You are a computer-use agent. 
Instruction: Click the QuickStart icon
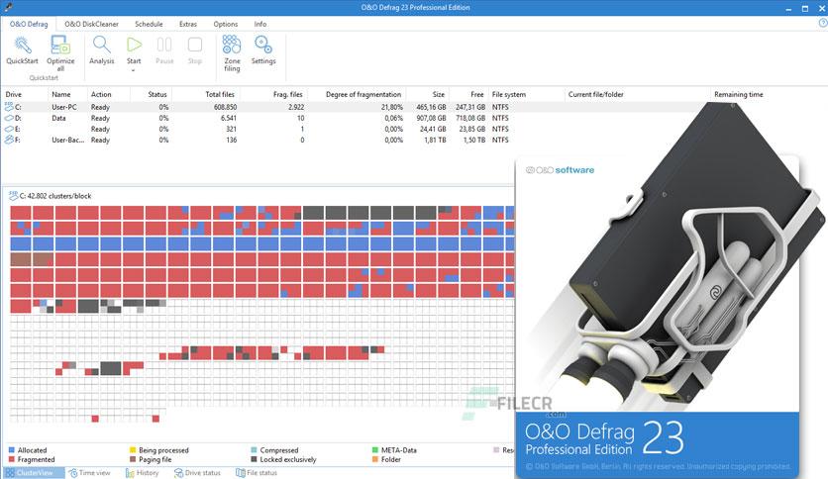[23, 46]
